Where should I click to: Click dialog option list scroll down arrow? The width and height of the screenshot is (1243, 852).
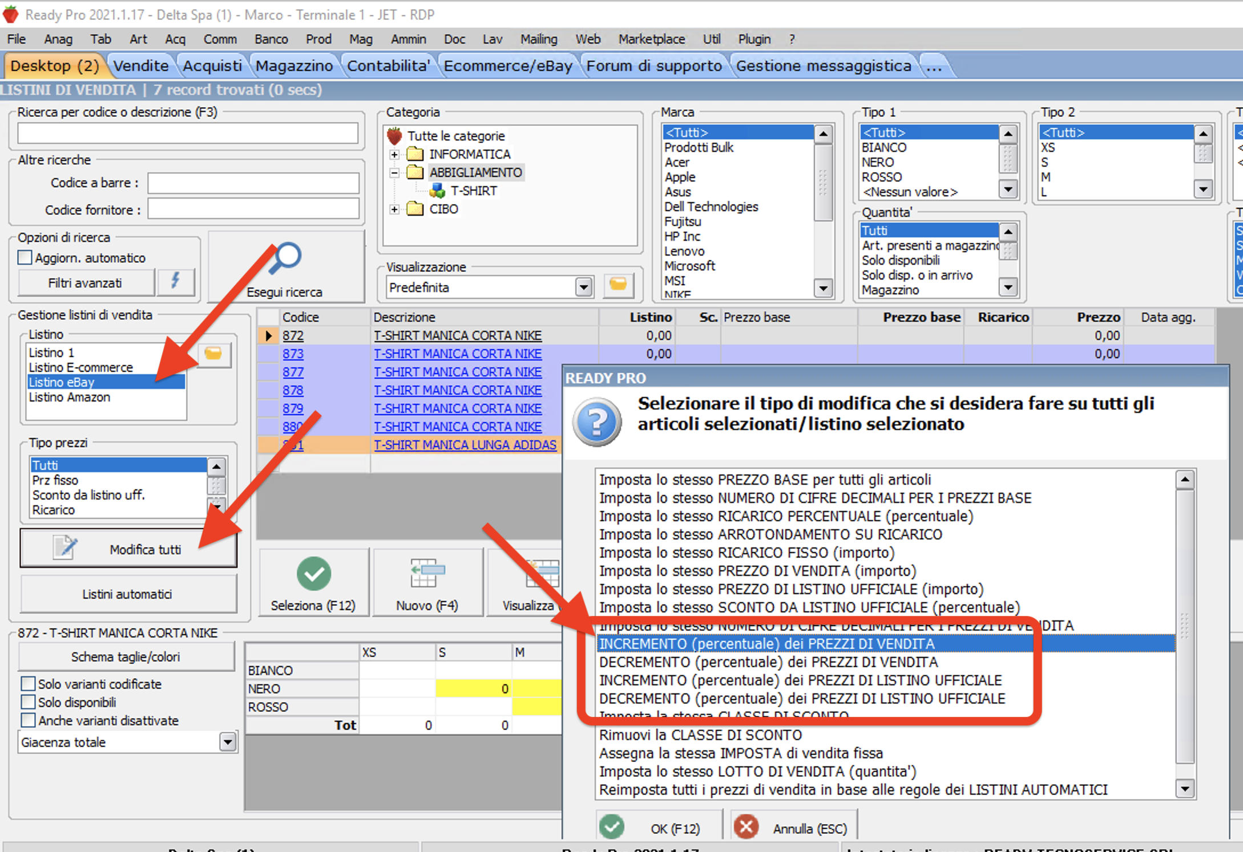click(1185, 789)
